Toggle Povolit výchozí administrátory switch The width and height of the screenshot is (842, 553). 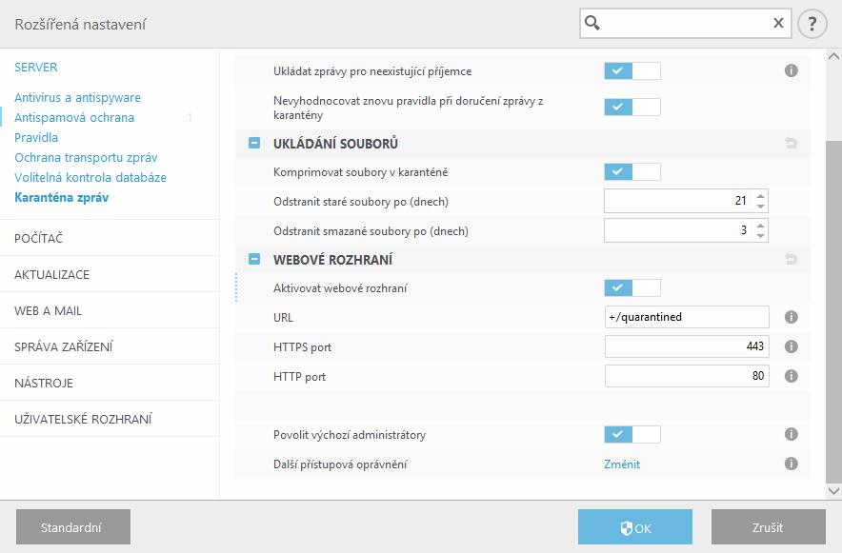(x=632, y=434)
